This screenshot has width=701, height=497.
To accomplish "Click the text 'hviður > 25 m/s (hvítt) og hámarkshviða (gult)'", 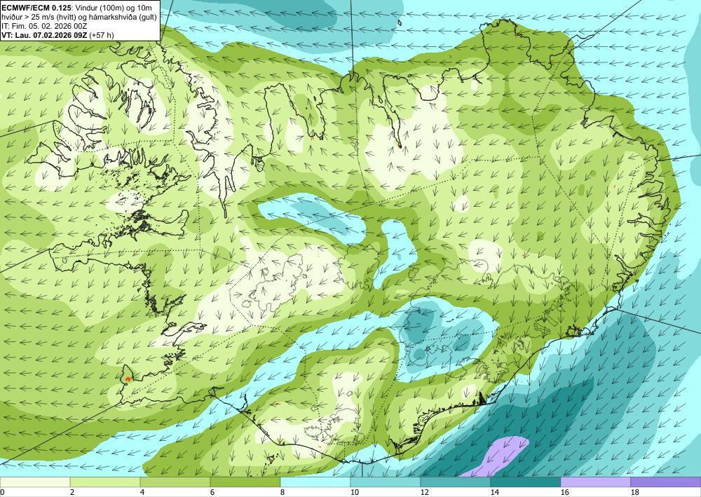I will [x=79, y=17].
